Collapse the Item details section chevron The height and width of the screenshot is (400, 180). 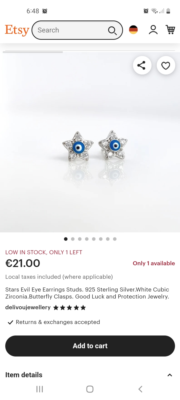[170, 375]
